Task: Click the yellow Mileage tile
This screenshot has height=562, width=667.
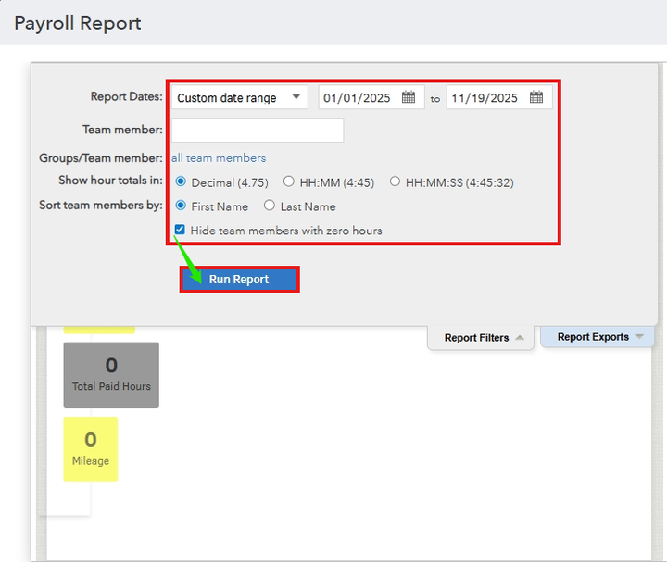Action: pyautogui.click(x=91, y=449)
